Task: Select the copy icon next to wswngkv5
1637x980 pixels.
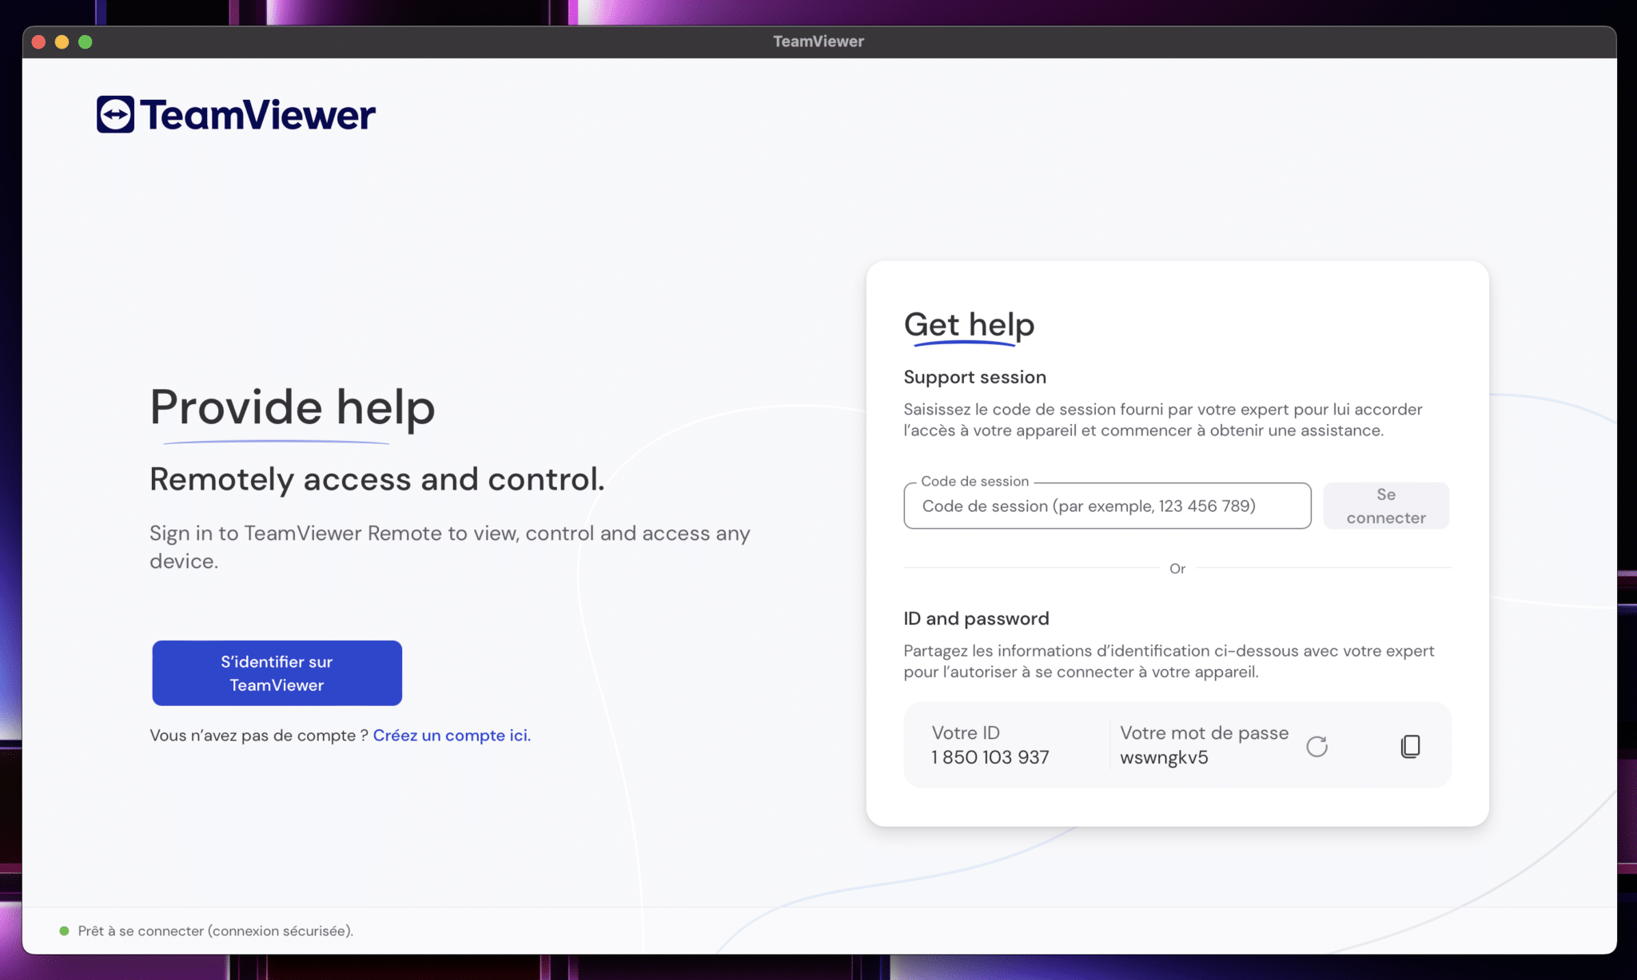Action: click(x=1412, y=745)
